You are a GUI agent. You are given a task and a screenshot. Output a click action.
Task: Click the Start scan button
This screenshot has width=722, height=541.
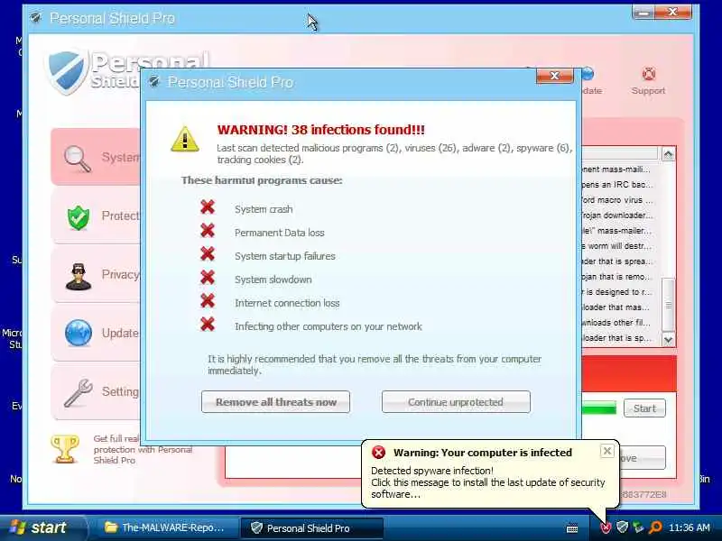click(x=644, y=408)
